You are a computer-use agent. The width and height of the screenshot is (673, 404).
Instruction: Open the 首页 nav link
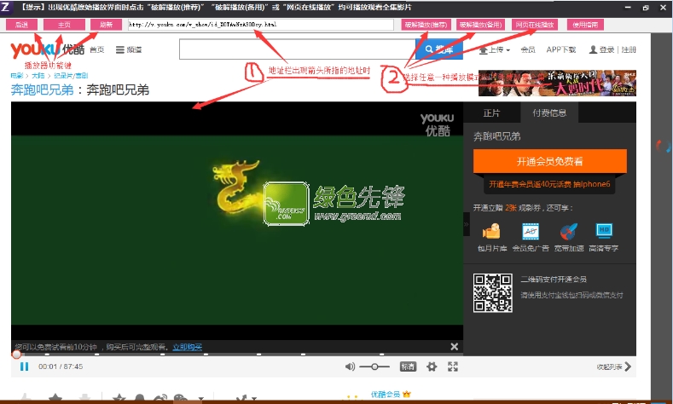point(97,49)
